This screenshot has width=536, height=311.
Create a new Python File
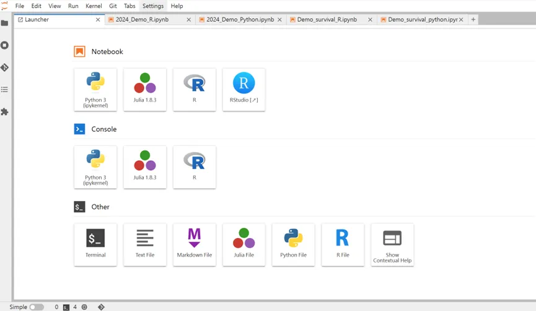coord(293,245)
